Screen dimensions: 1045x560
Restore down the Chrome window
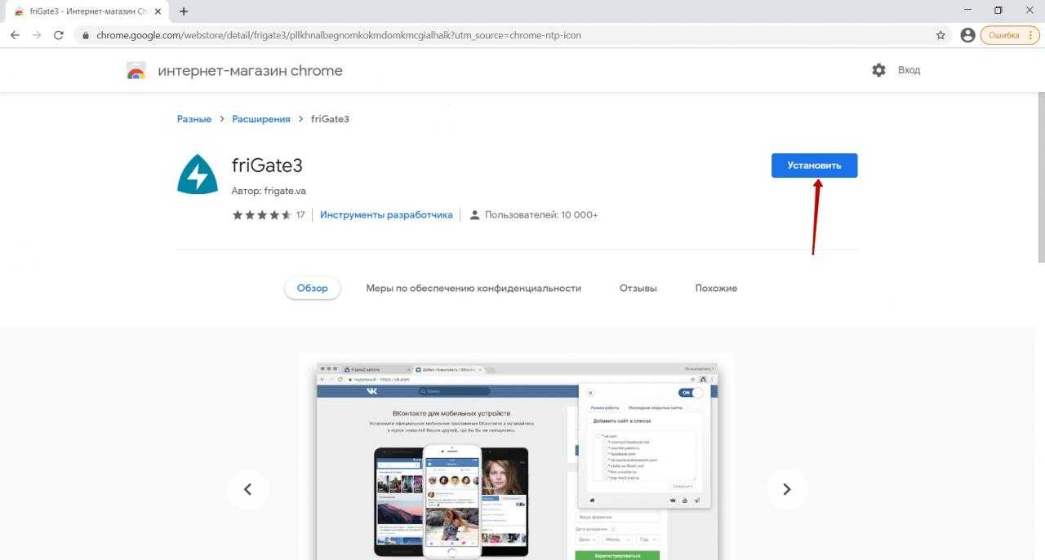[x=998, y=11]
